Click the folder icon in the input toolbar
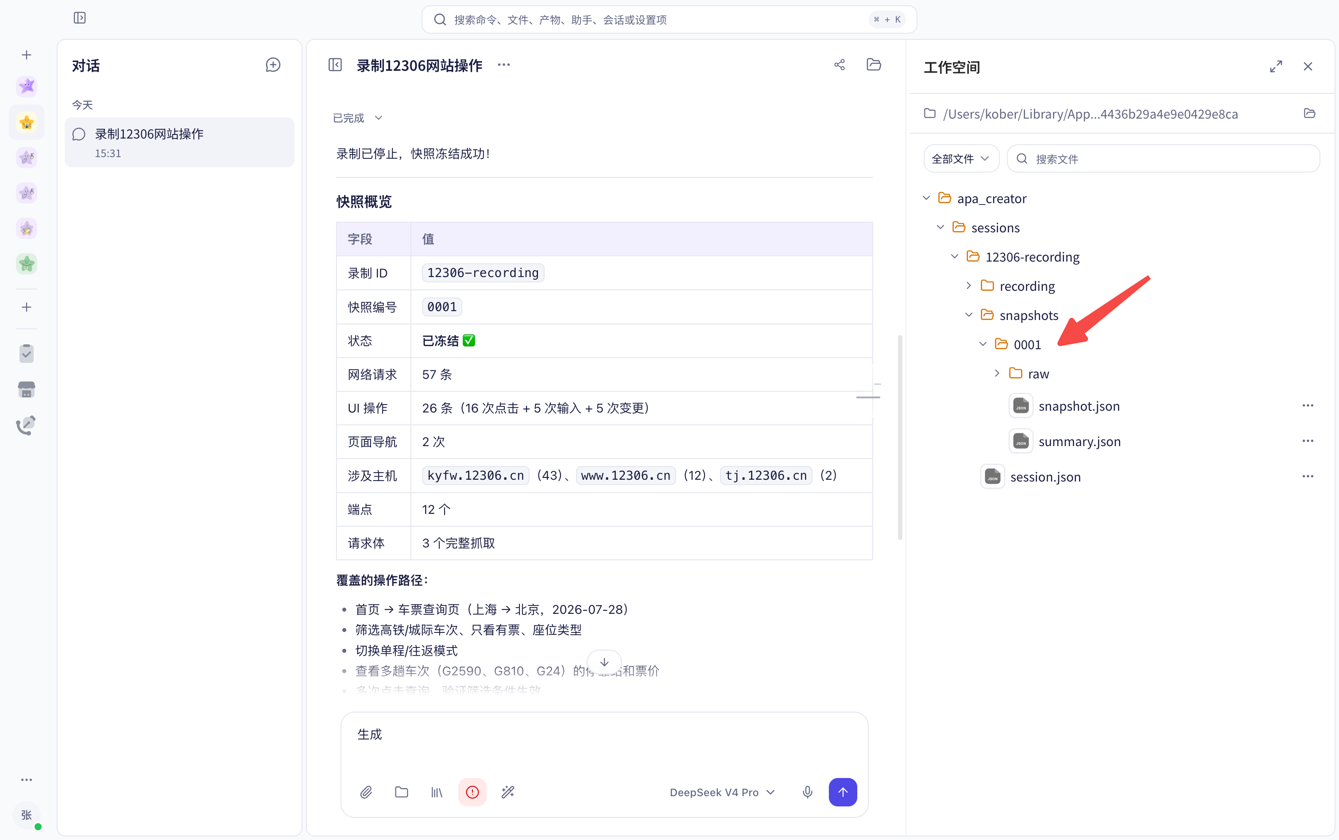This screenshot has height=840, width=1339. [401, 792]
